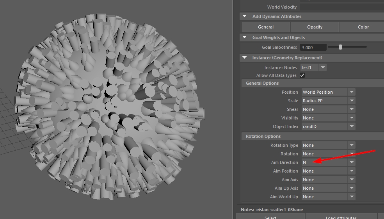Toggle Allow All Data Types checkbox
Image resolution: width=384 pixels, height=219 pixels.
coord(302,75)
